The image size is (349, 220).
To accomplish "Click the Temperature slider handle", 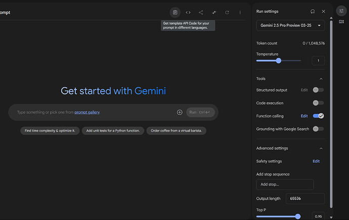I will [x=279, y=61].
